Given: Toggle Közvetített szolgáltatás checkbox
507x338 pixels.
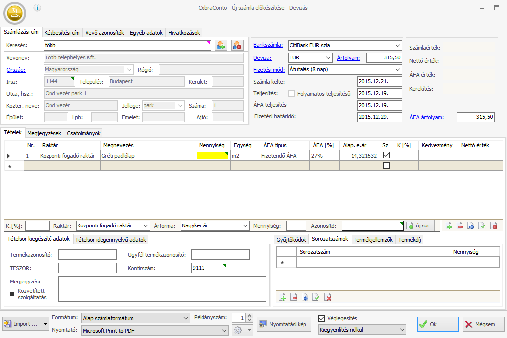Looking at the screenshot, I should [13, 294].
